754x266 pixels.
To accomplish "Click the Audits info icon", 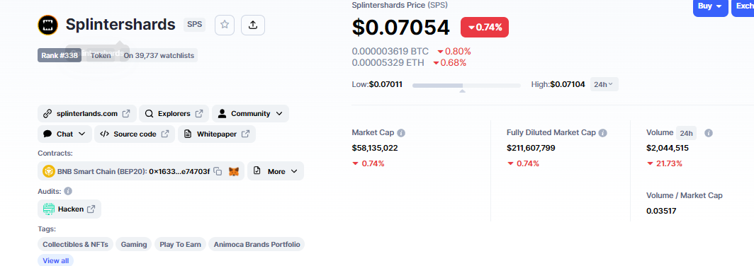I will click(x=68, y=191).
